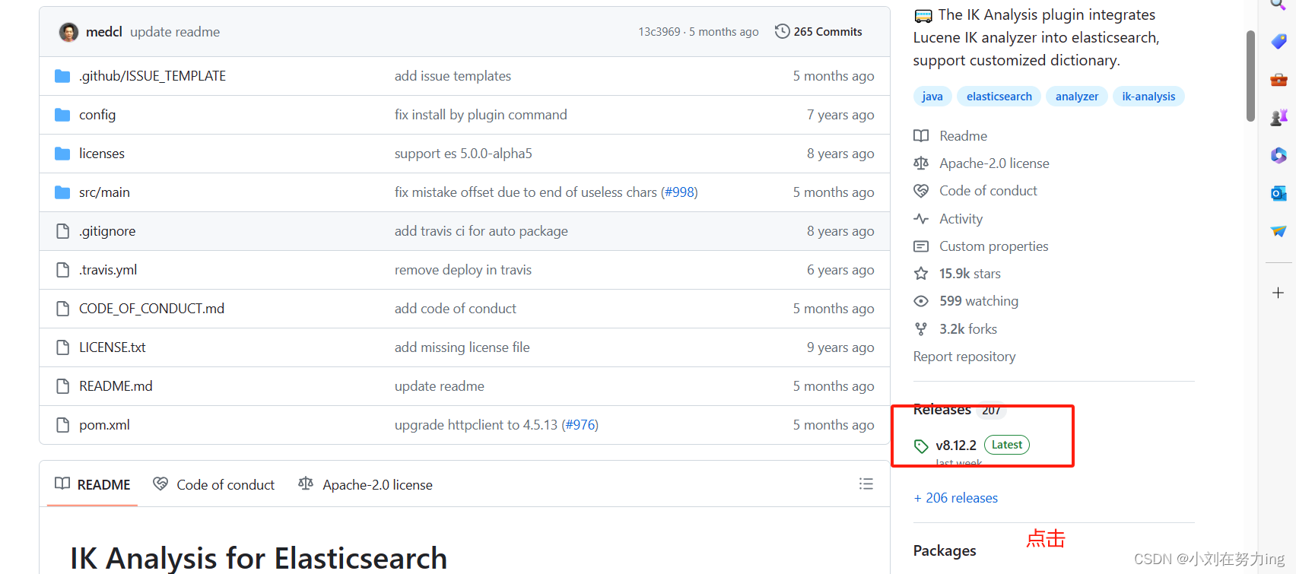Click the Apache-2.0 license scales icon in sidebar
The height and width of the screenshot is (574, 1296).
pos(921,163)
